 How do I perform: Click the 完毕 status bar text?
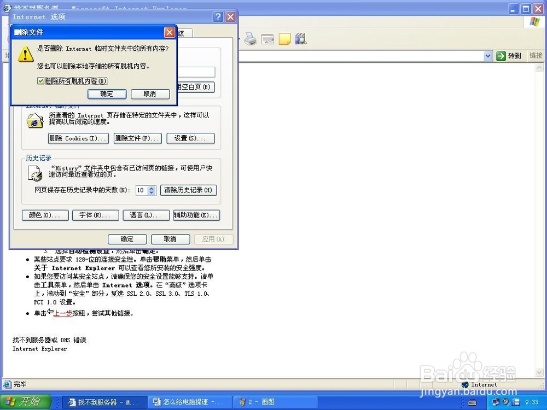tap(20, 384)
